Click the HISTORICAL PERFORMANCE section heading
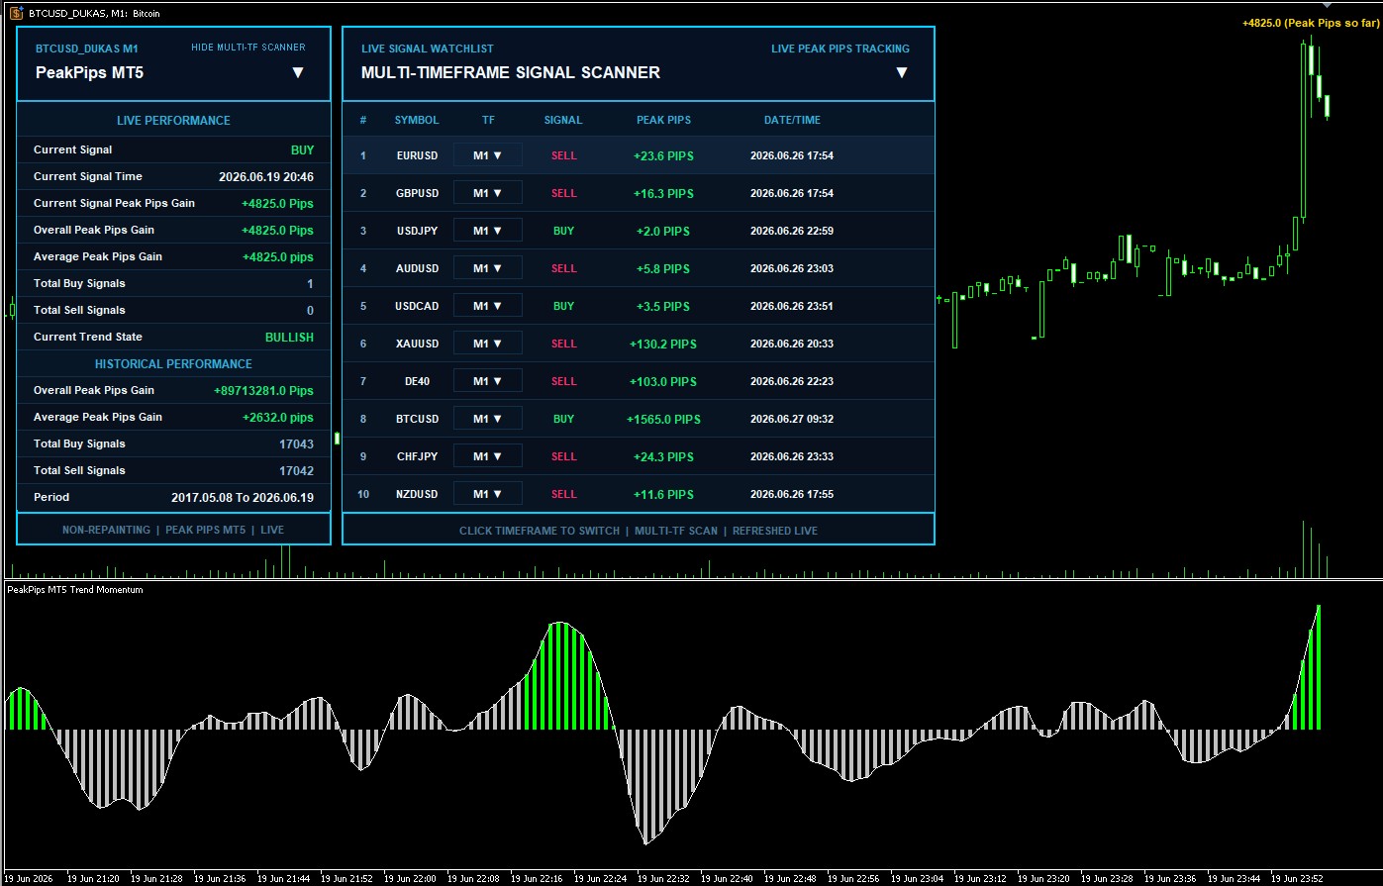 click(x=173, y=363)
